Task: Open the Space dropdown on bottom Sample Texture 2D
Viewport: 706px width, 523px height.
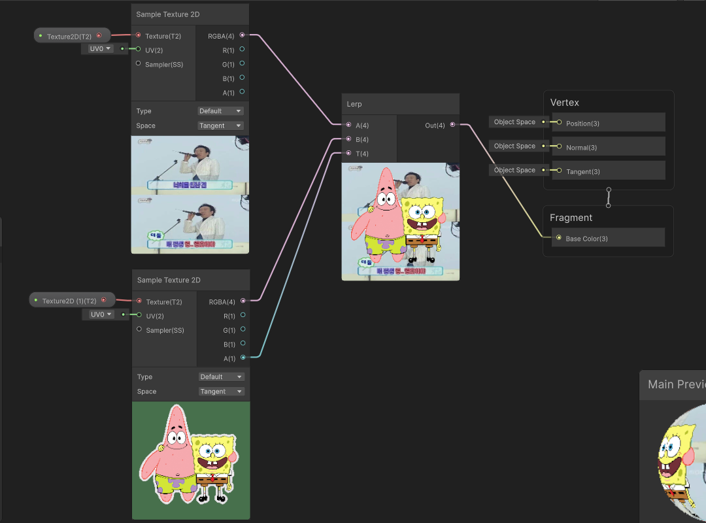Action: [222, 392]
